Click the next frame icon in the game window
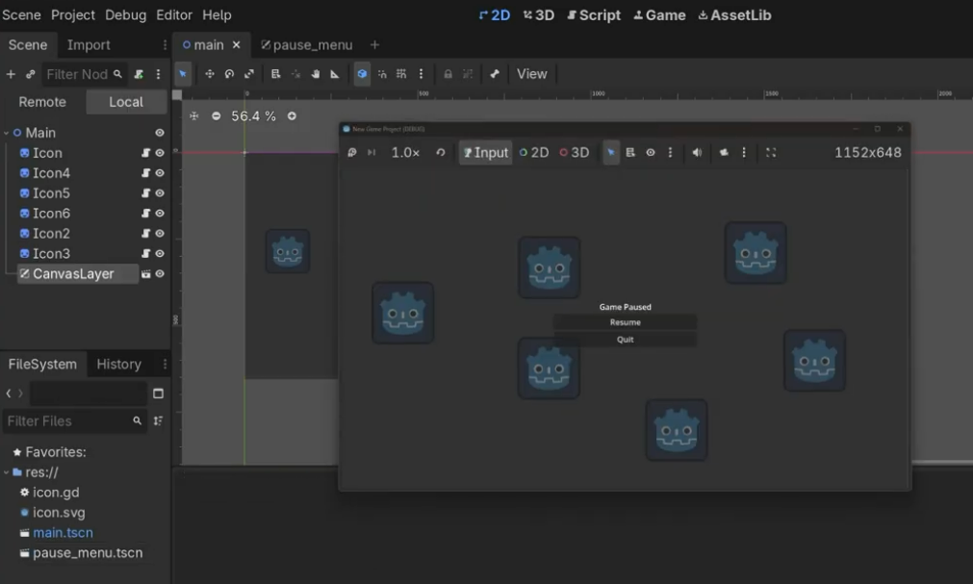 371,152
